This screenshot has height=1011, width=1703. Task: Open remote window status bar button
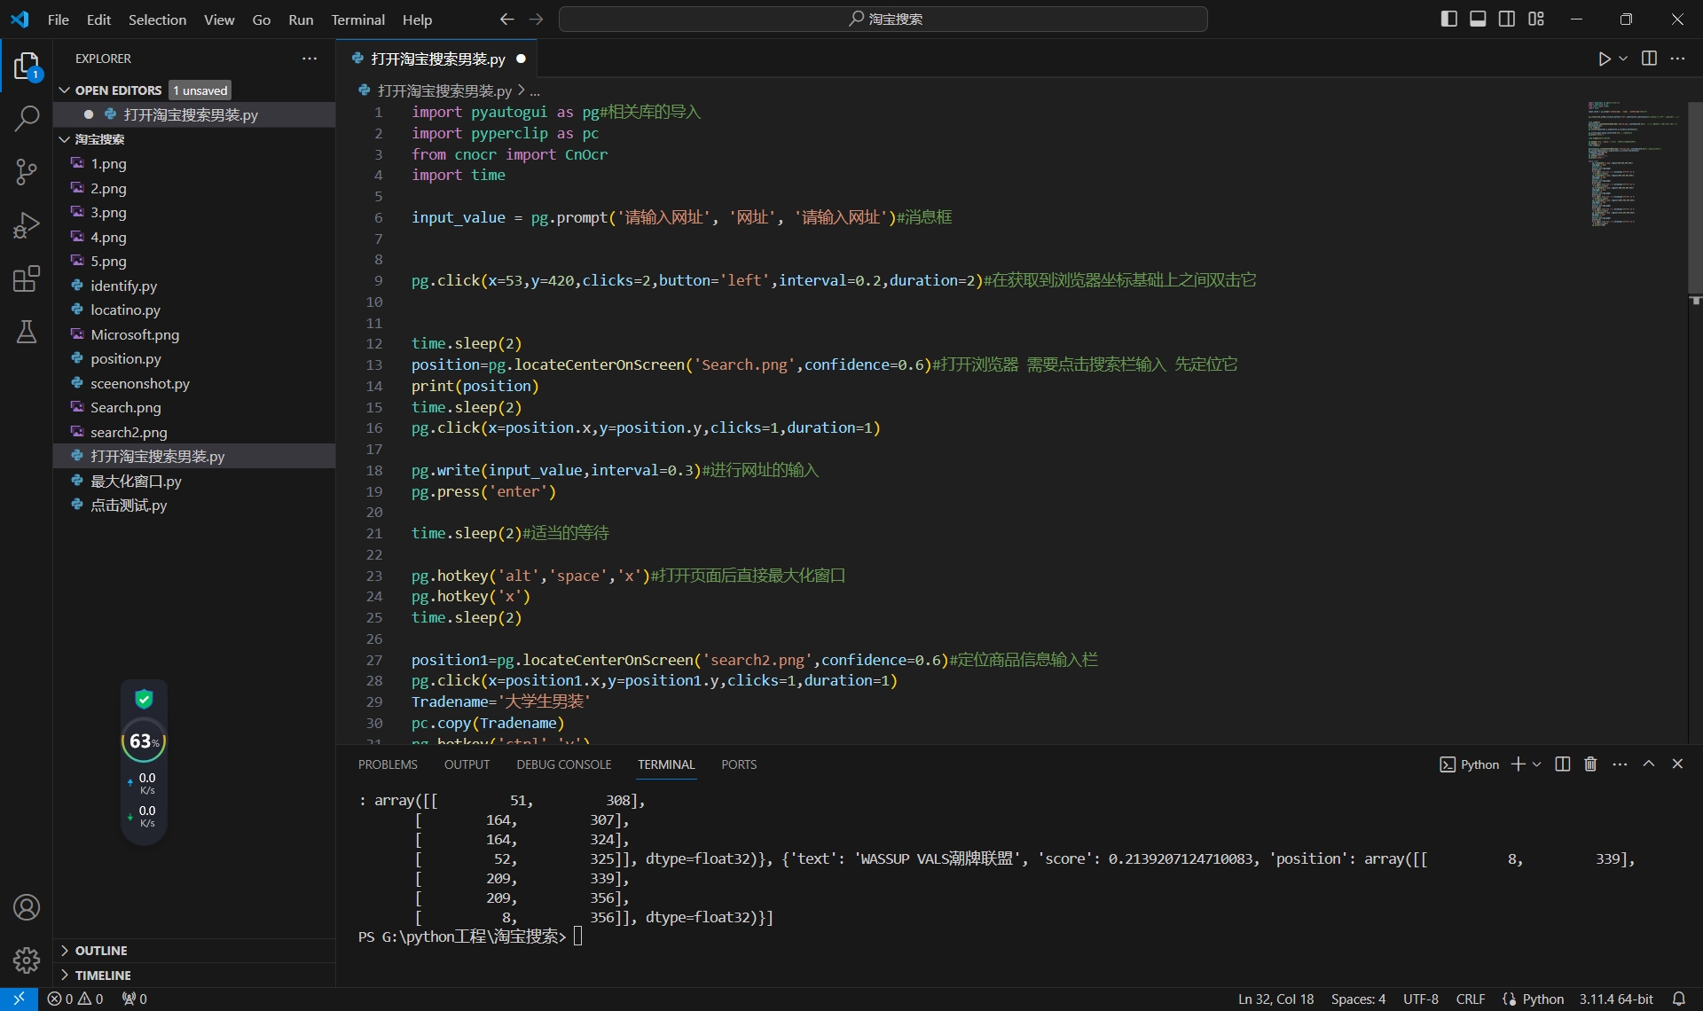point(19,999)
